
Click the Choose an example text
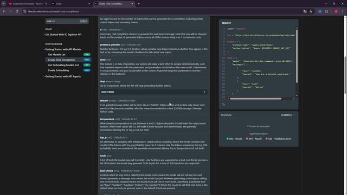pyautogui.click(x=259, y=126)
